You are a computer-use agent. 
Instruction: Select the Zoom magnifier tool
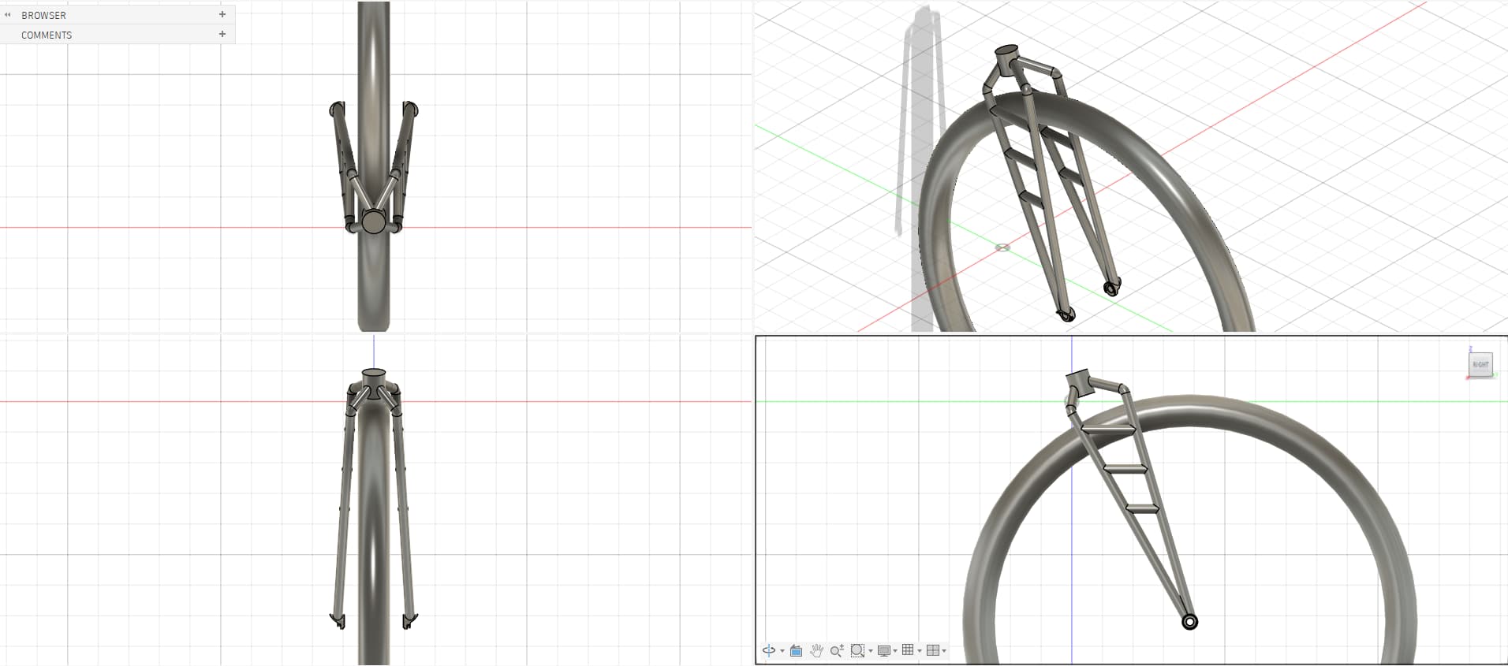[837, 650]
